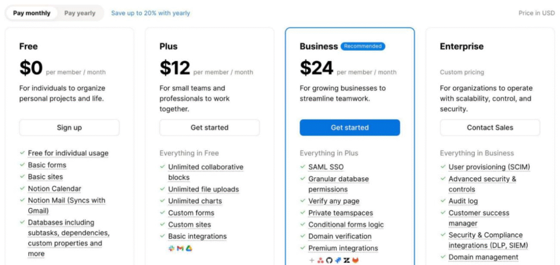The height and width of the screenshot is (265, 560).
Task: Click the Save up to 20% with yearly link
Action: point(150,13)
